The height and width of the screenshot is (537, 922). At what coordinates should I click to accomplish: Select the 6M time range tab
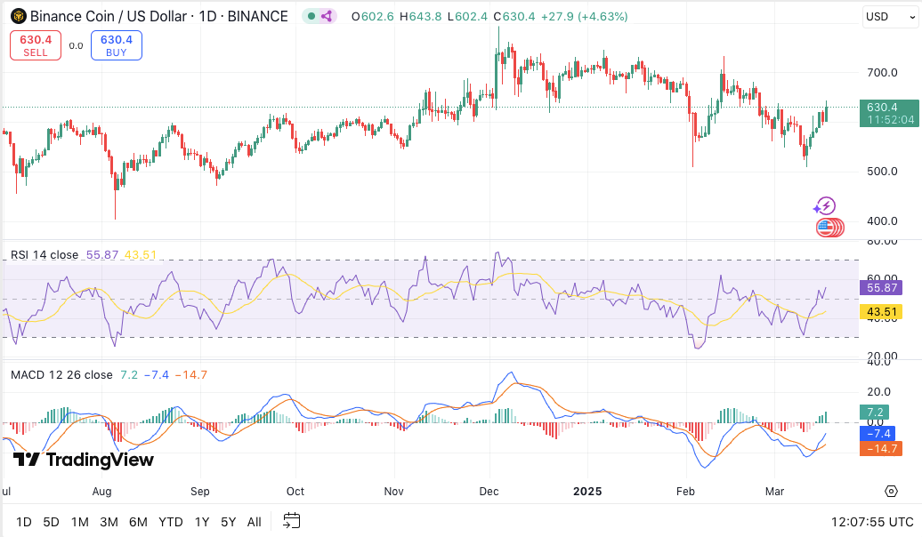138,522
